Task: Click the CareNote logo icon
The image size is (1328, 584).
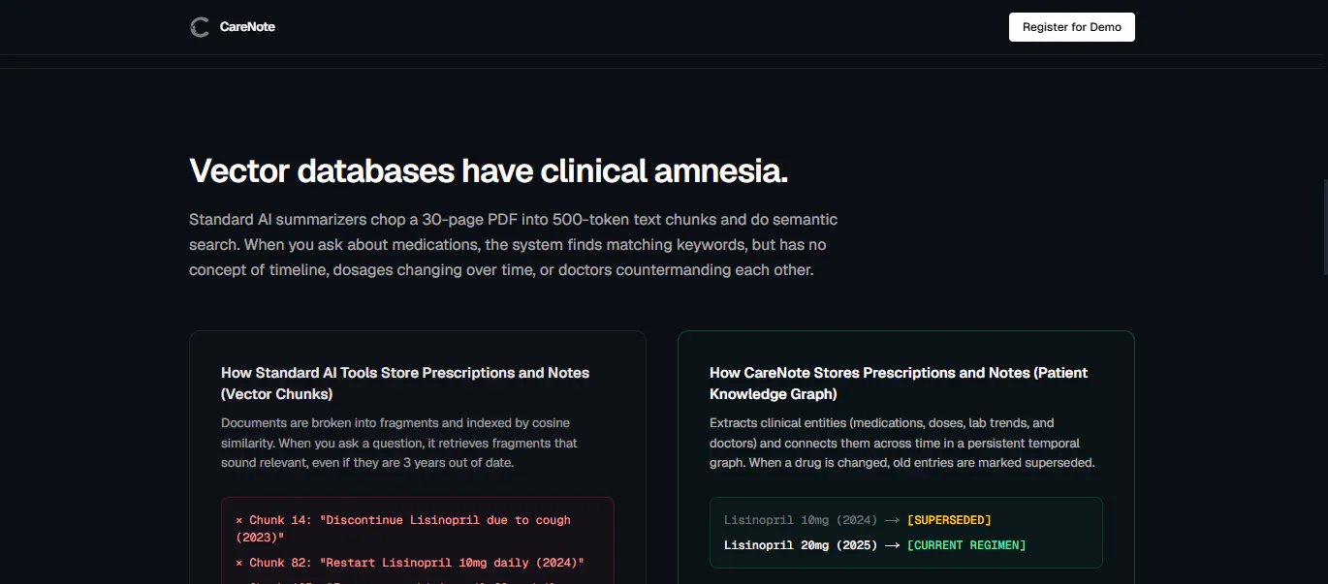Action: pos(200,27)
